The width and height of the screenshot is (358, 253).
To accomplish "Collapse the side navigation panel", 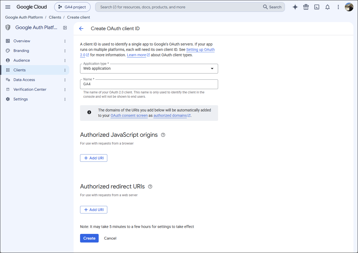I will click(65, 28).
